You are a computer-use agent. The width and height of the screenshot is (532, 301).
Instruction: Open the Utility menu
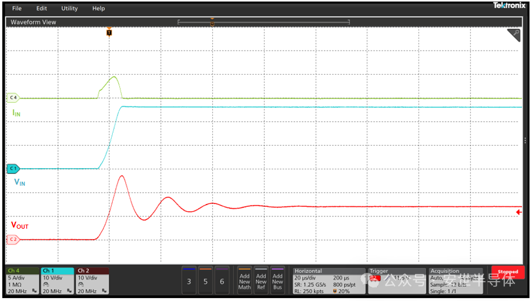tap(69, 8)
